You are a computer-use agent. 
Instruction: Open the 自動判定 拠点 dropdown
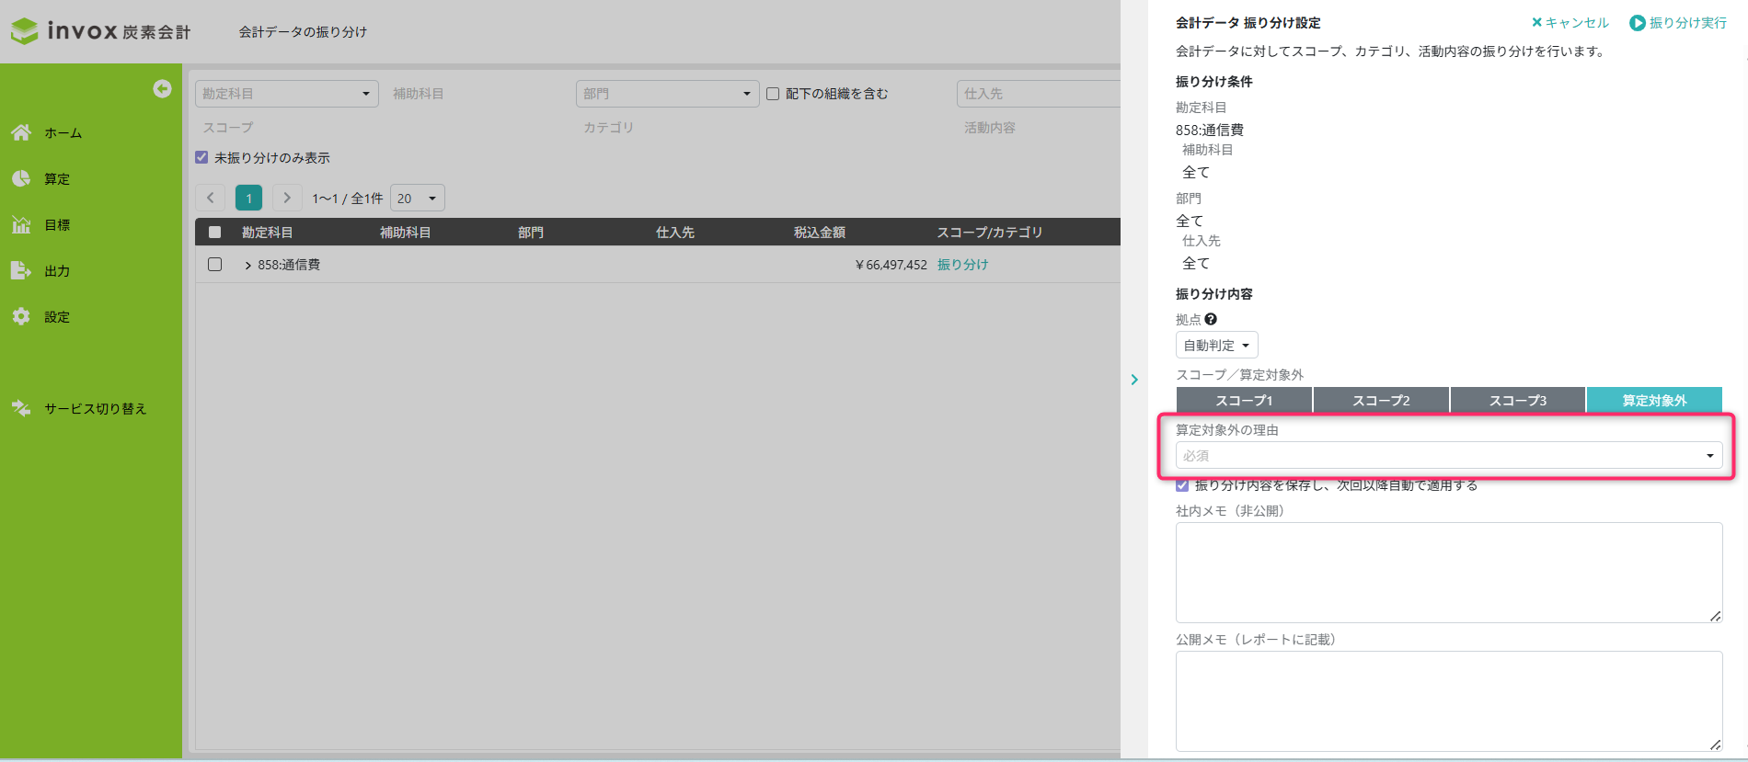pos(1216,346)
